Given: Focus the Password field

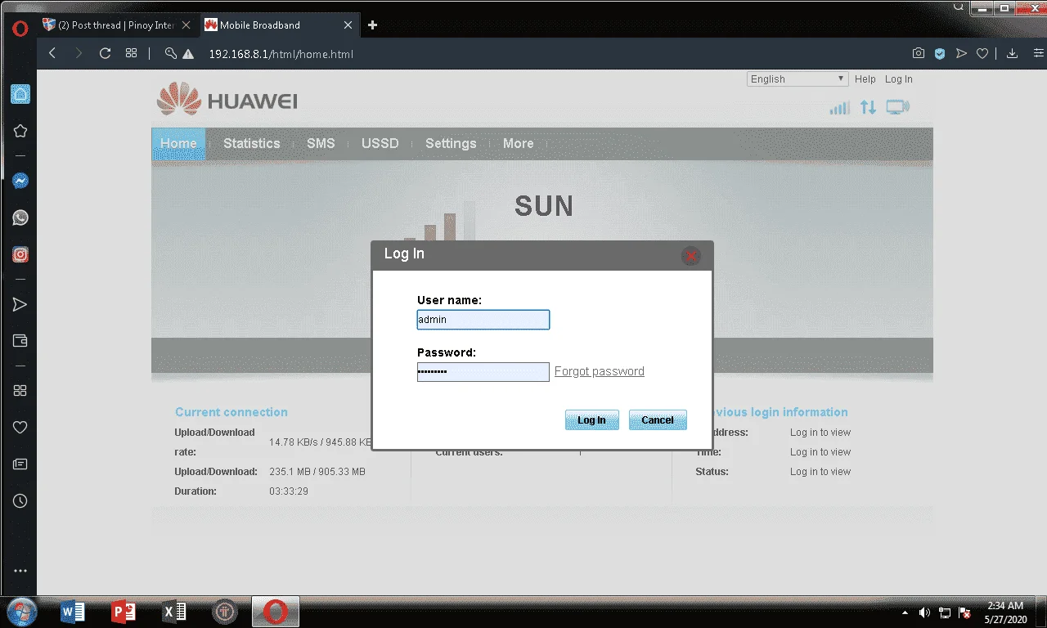Looking at the screenshot, I should pos(483,372).
